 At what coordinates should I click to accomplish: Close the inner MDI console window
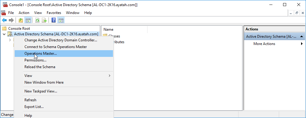click(302, 13)
